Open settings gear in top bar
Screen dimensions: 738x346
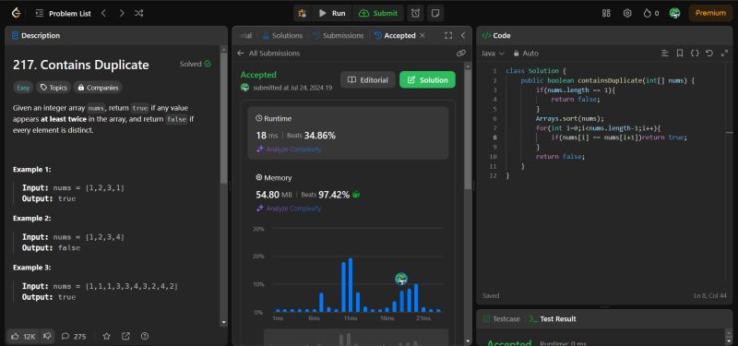(x=627, y=13)
